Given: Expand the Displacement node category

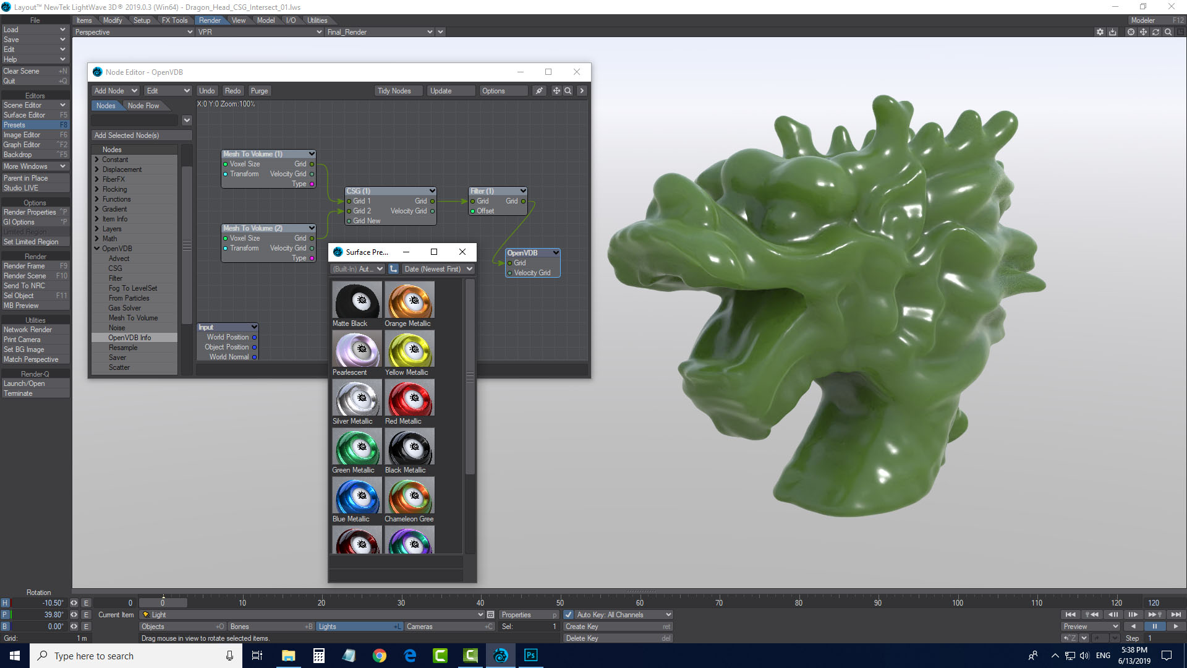Looking at the screenshot, I should click(97, 169).
